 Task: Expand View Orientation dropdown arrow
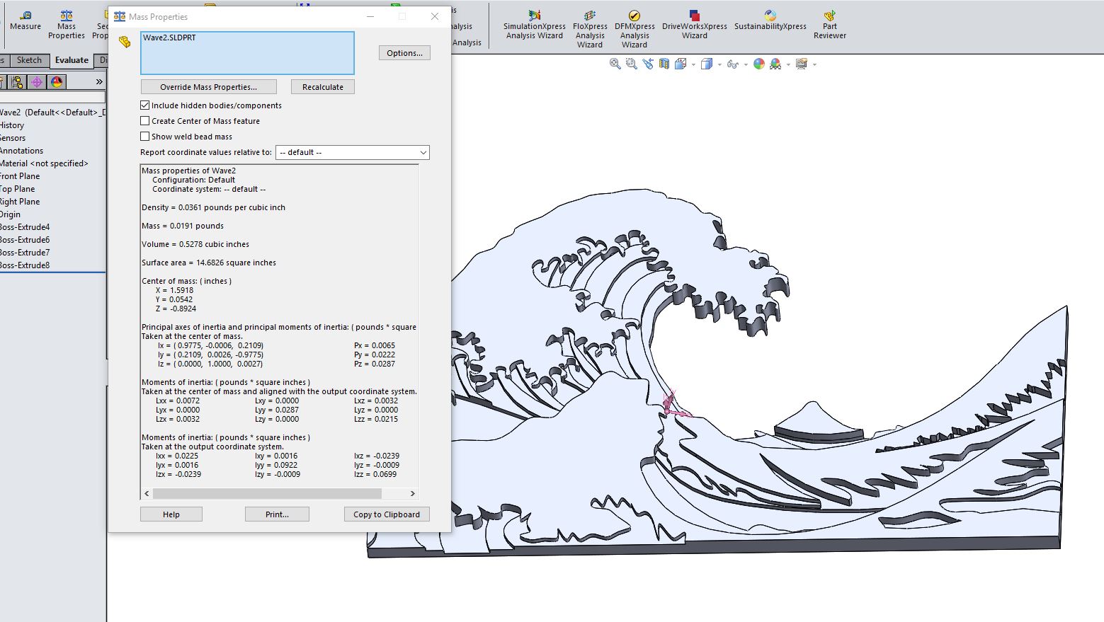coord(693,64)
